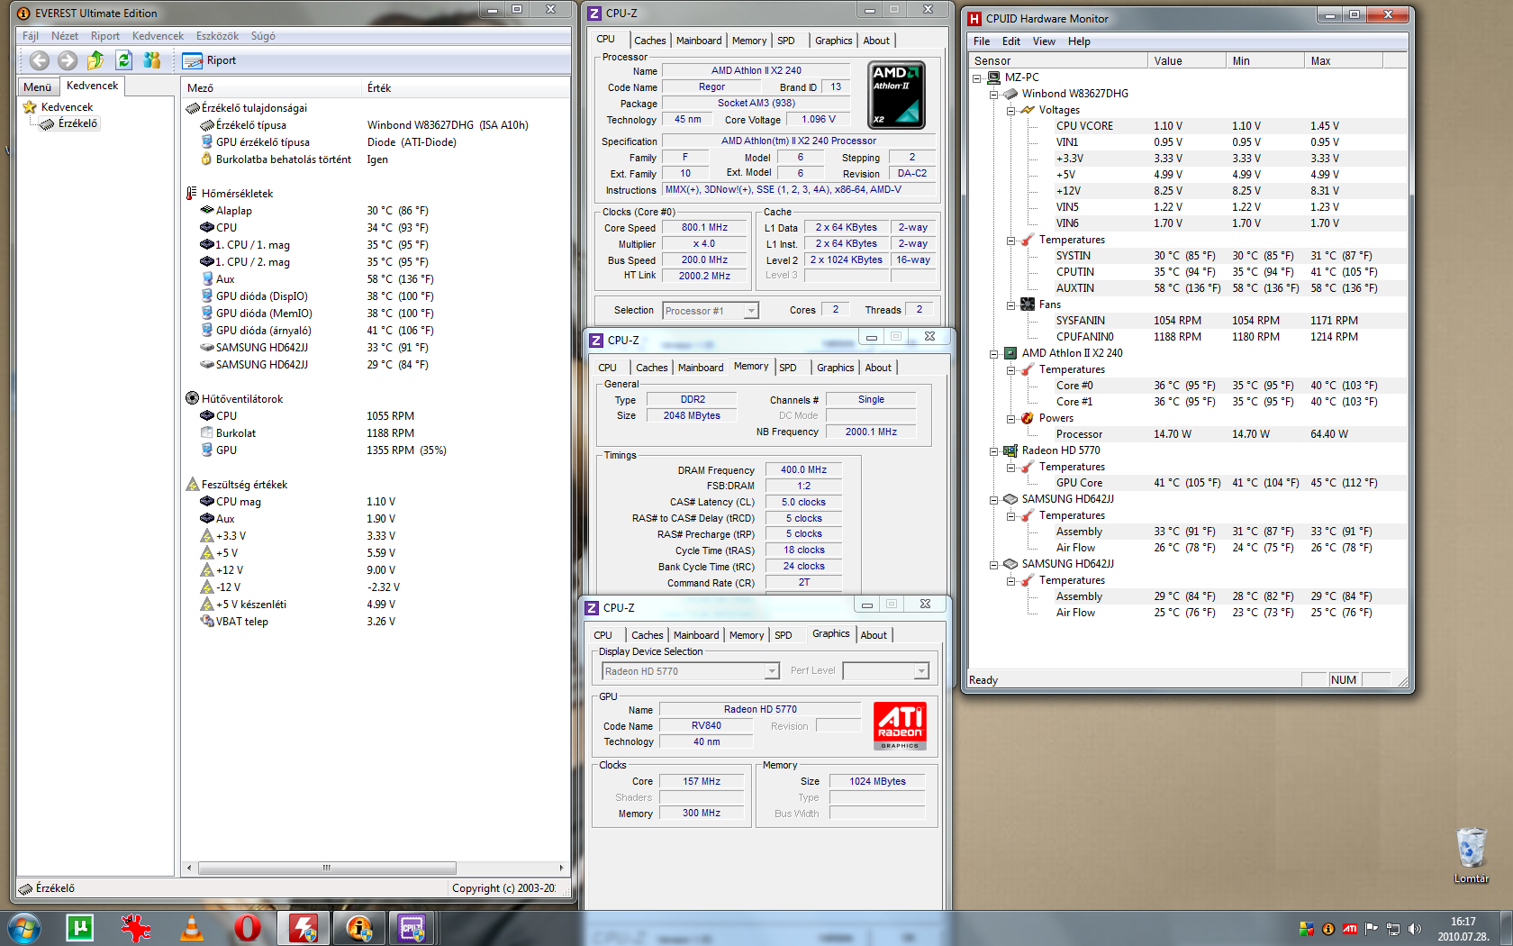Open the Radeon HD 5770 display device dropdown

point(690,671)
